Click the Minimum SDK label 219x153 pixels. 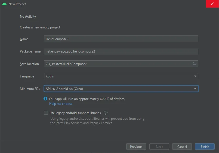click(30, 89)
